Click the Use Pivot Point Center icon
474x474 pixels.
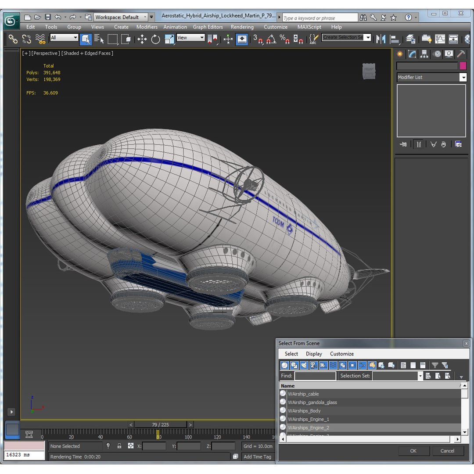coord(212,39)
